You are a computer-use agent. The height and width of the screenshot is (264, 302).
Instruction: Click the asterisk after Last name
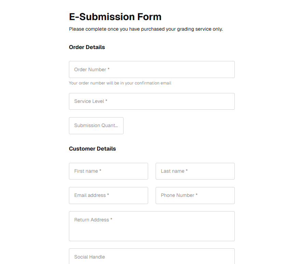[x=187, y=171]
